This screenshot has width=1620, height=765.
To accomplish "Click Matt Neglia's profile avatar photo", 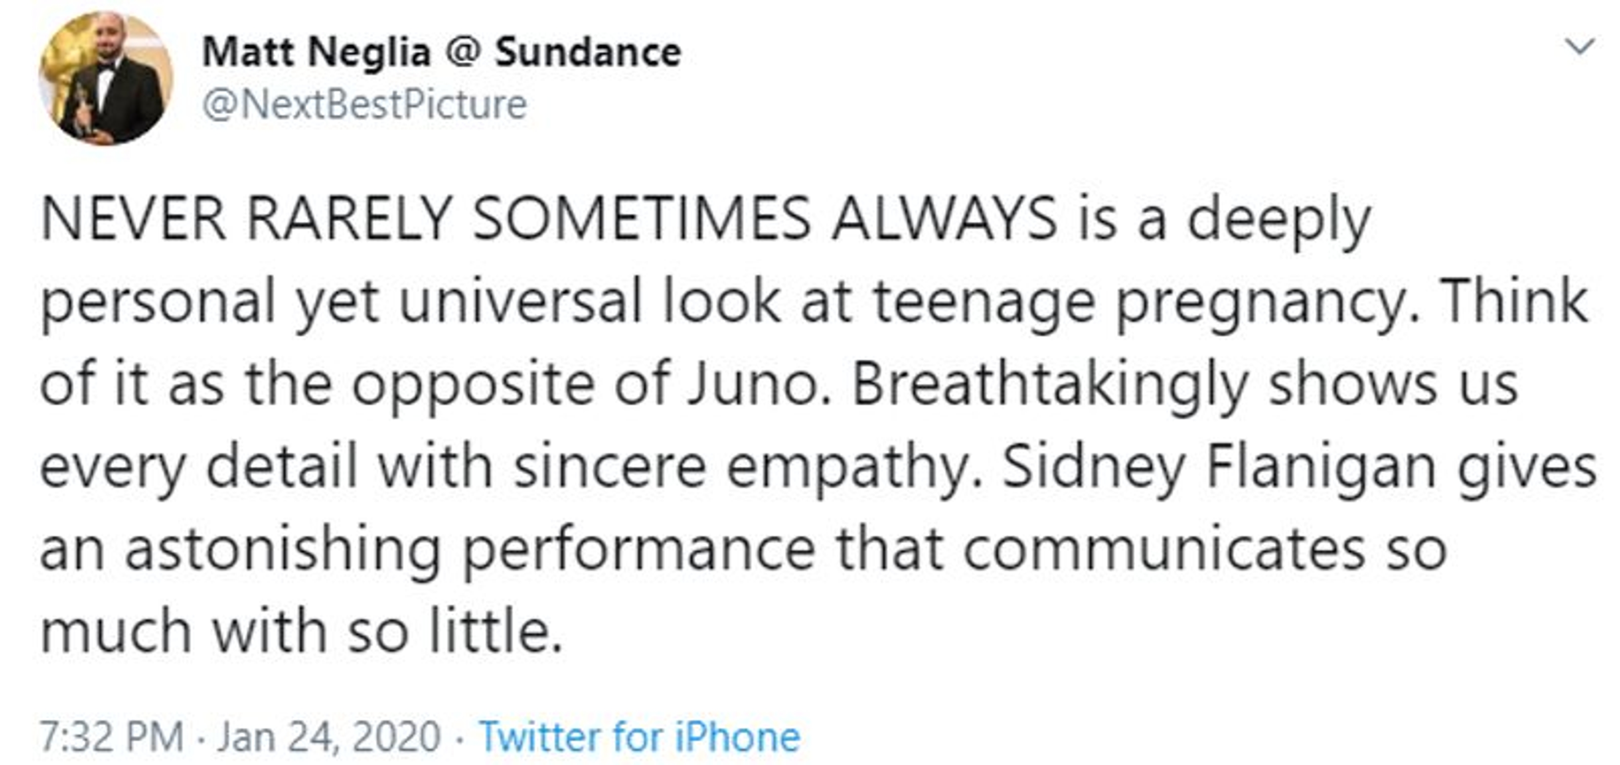I will pyautogui.click(x=105, y=78).
